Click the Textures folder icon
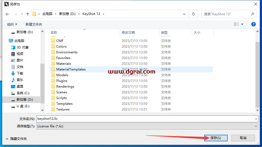 53,109
